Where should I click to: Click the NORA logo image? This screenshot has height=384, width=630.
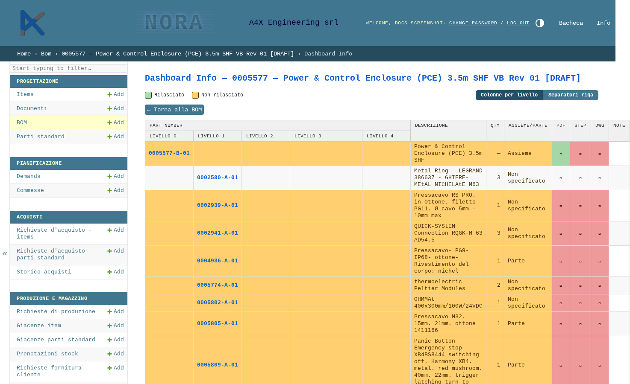click(174, 23)
